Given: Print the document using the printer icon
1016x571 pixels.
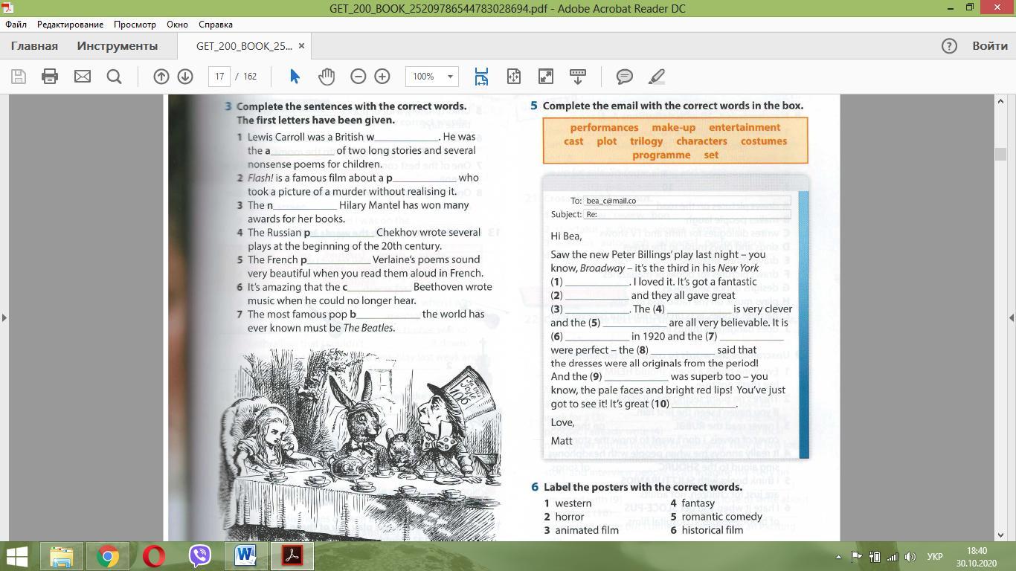Looking at the screenshot, I should (50, 77).
